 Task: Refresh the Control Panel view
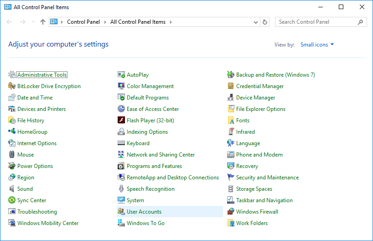tap(265, 22)
